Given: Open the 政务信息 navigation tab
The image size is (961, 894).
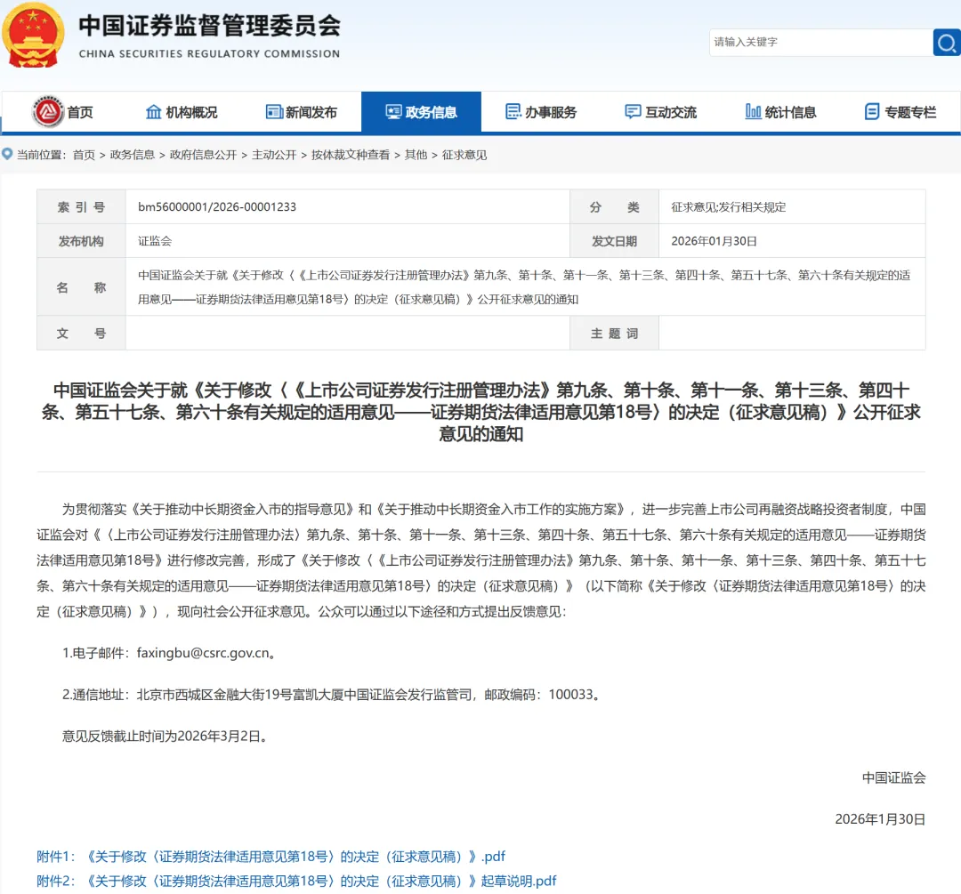Looking at the screenshot, I should coord(421,112).
